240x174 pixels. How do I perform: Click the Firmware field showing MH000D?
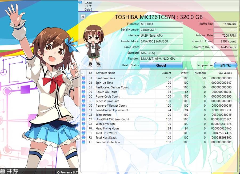tap(161, 24)
